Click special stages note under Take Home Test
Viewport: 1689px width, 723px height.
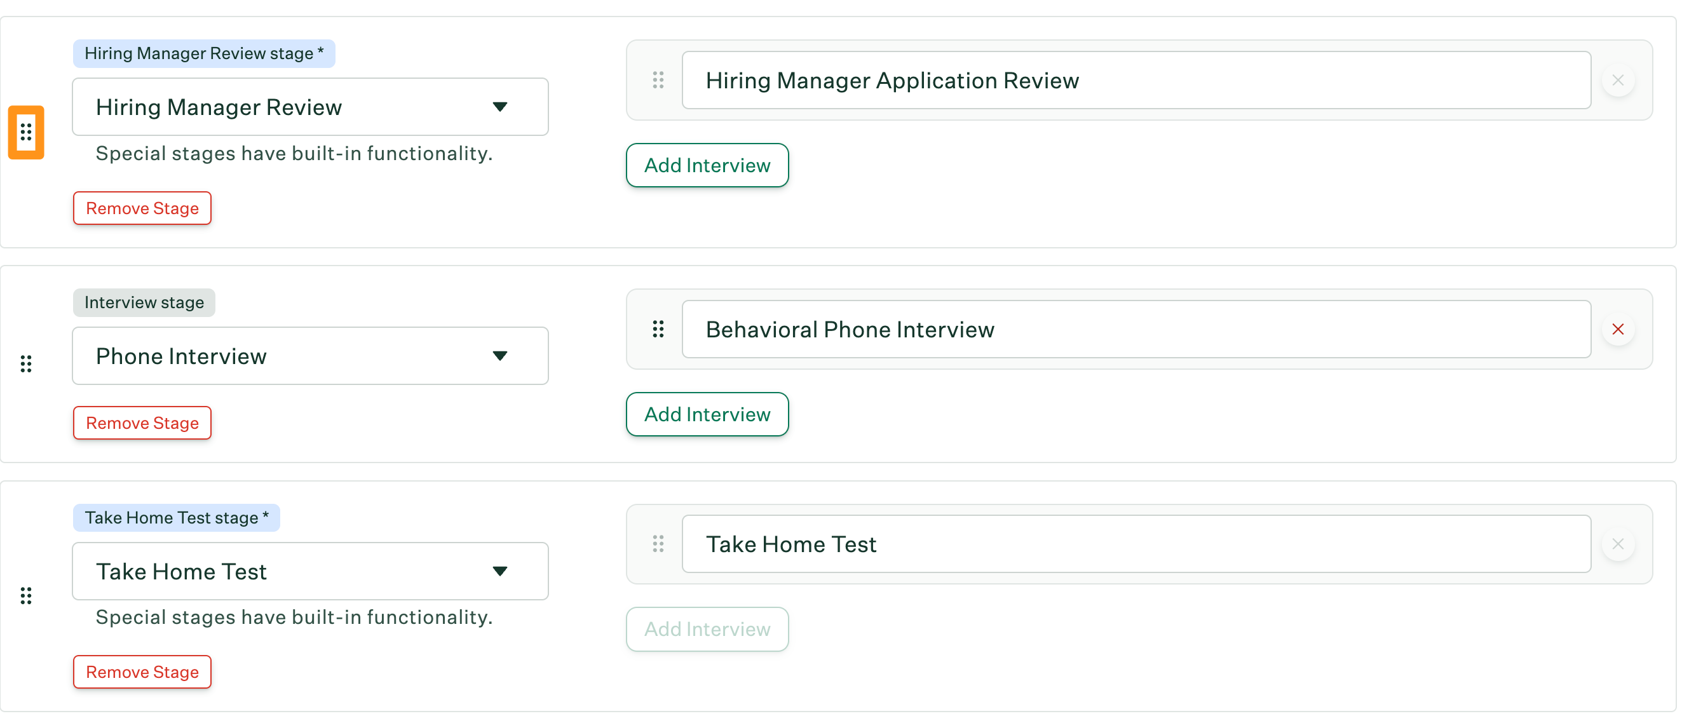pos(294,617)
